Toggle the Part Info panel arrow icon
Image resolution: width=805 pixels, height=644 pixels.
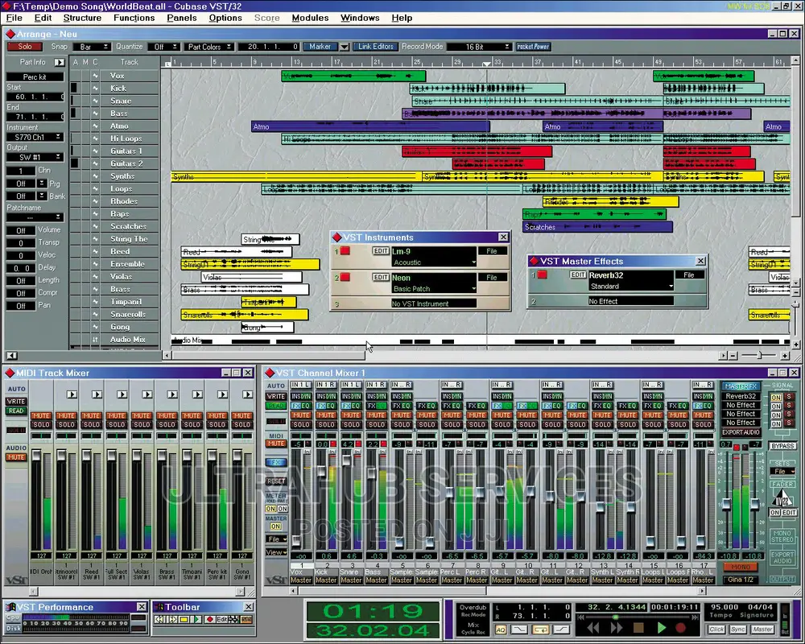click(60, 62)
